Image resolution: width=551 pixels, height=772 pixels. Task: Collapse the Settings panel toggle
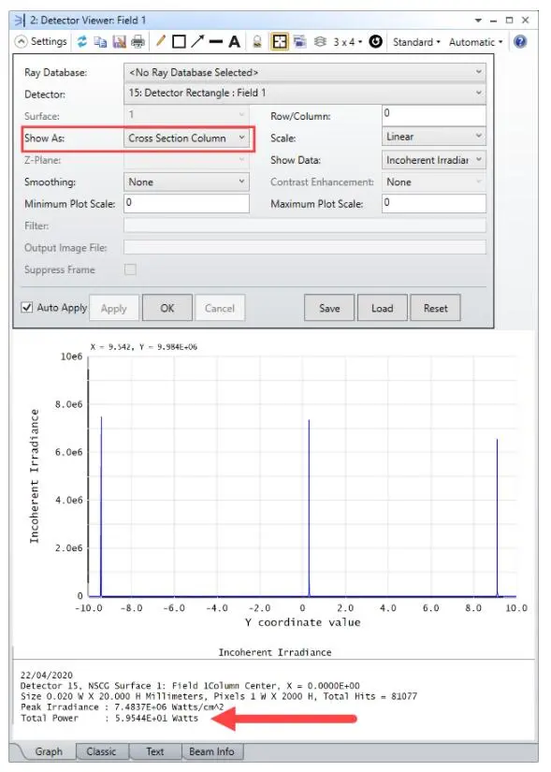pyautogui.click(x=22, y=42)
